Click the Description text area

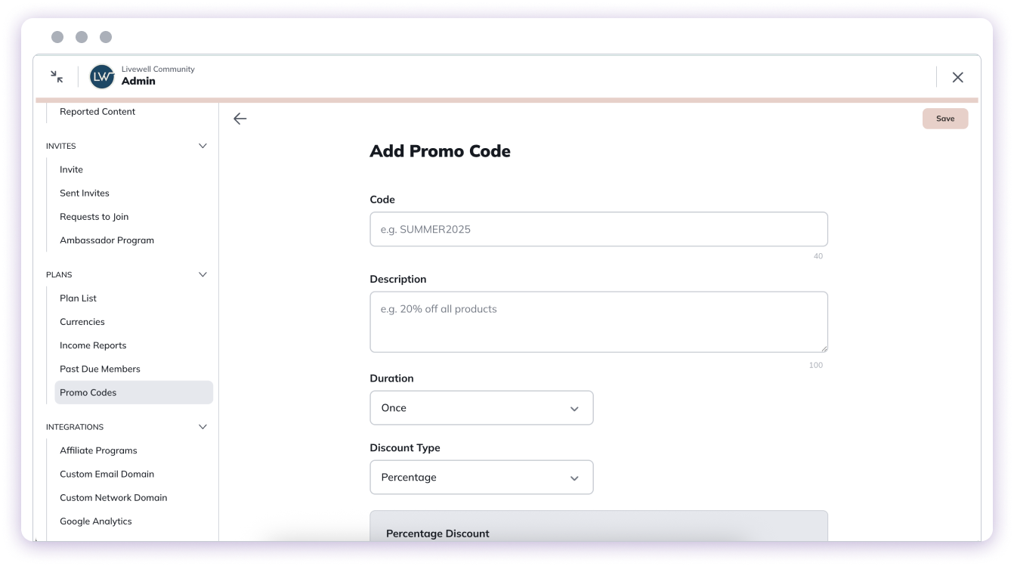pos(598,321)
